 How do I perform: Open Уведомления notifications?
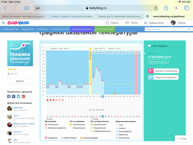click(154, 23)
